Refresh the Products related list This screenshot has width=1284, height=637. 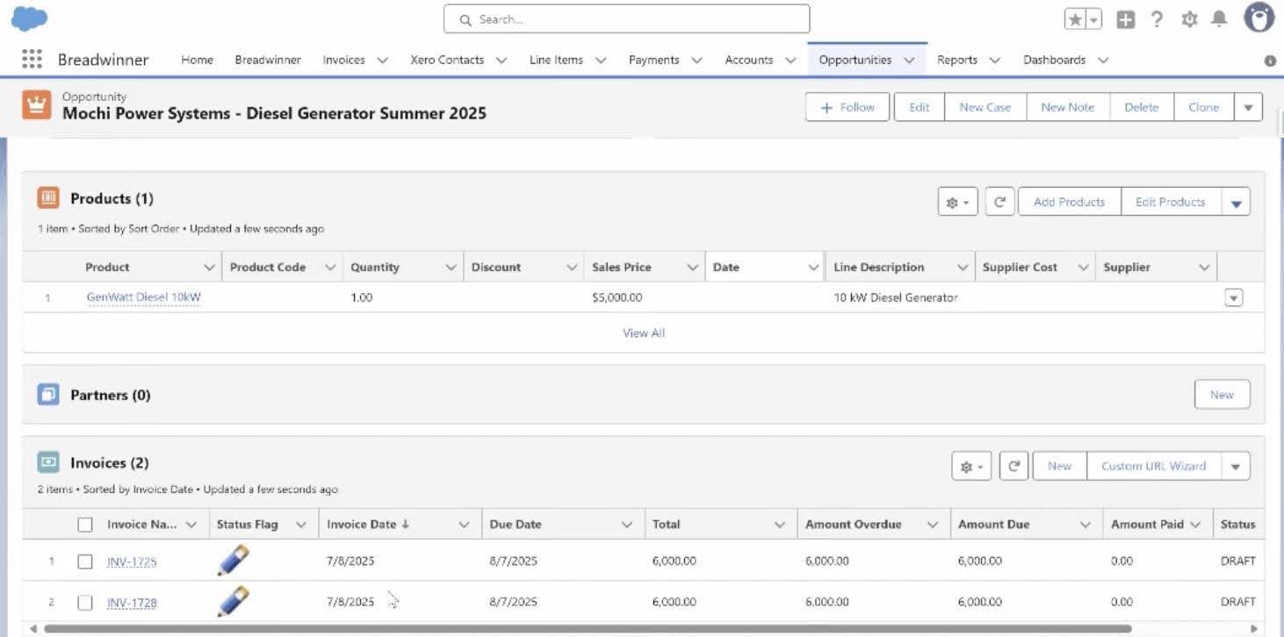[999, 202]
